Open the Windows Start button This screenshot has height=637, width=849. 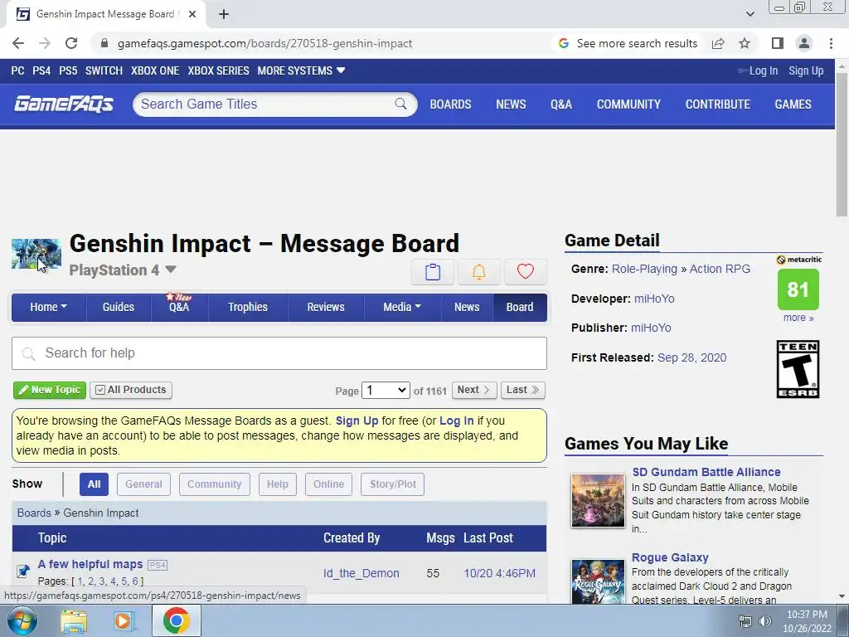pos(22,620)
